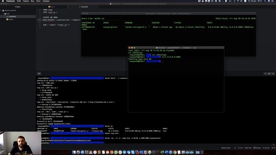Click the Plain Text grammar selector
This screenshot has height=155, width=276.
coord(248,148)
